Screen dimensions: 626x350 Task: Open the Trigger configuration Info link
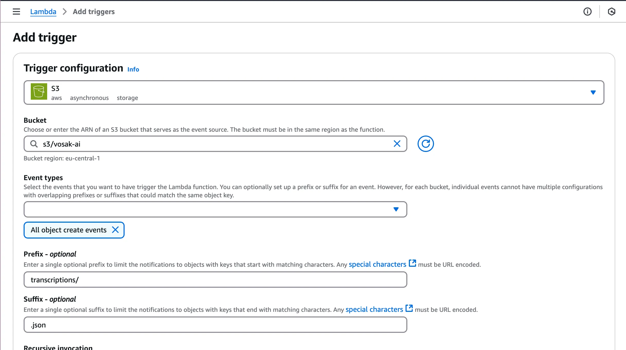[x=133, y=69]
